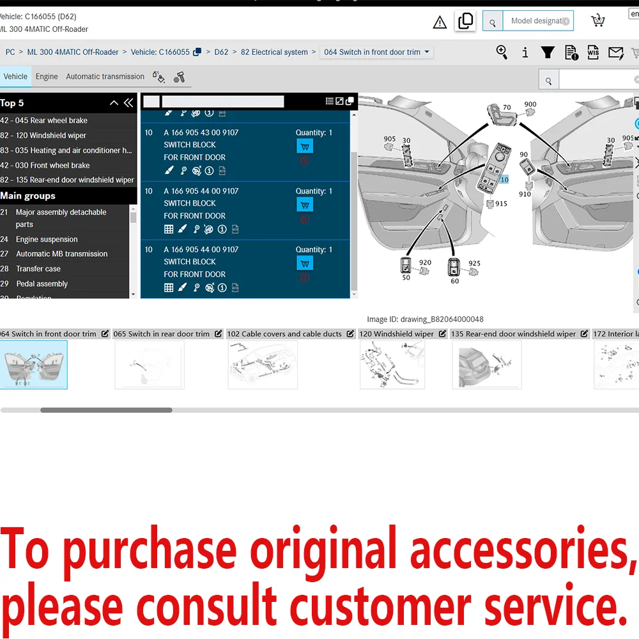Click the D62 breadcrumb link
The height and width of the screenshot is (639, 639).
pyautogui.click(x=221, y=52)
